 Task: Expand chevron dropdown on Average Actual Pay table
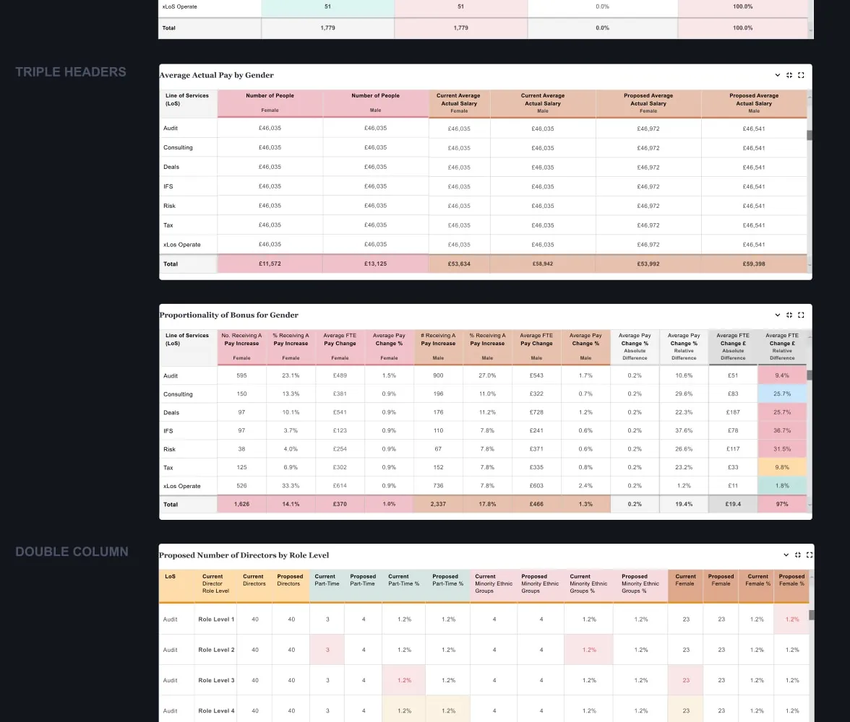(778, 75)
